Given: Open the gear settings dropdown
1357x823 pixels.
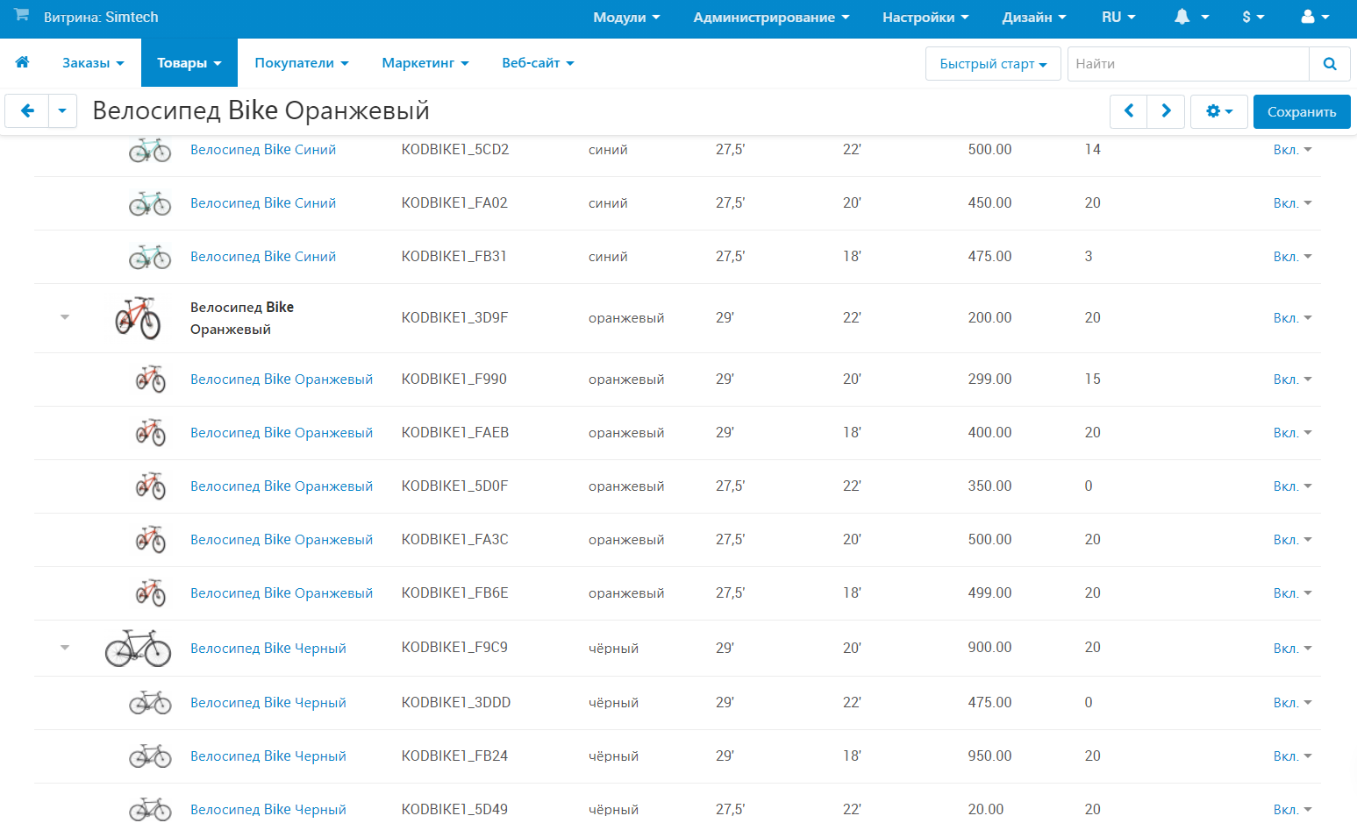Looking at the screenshot, I should point(1218,111).
